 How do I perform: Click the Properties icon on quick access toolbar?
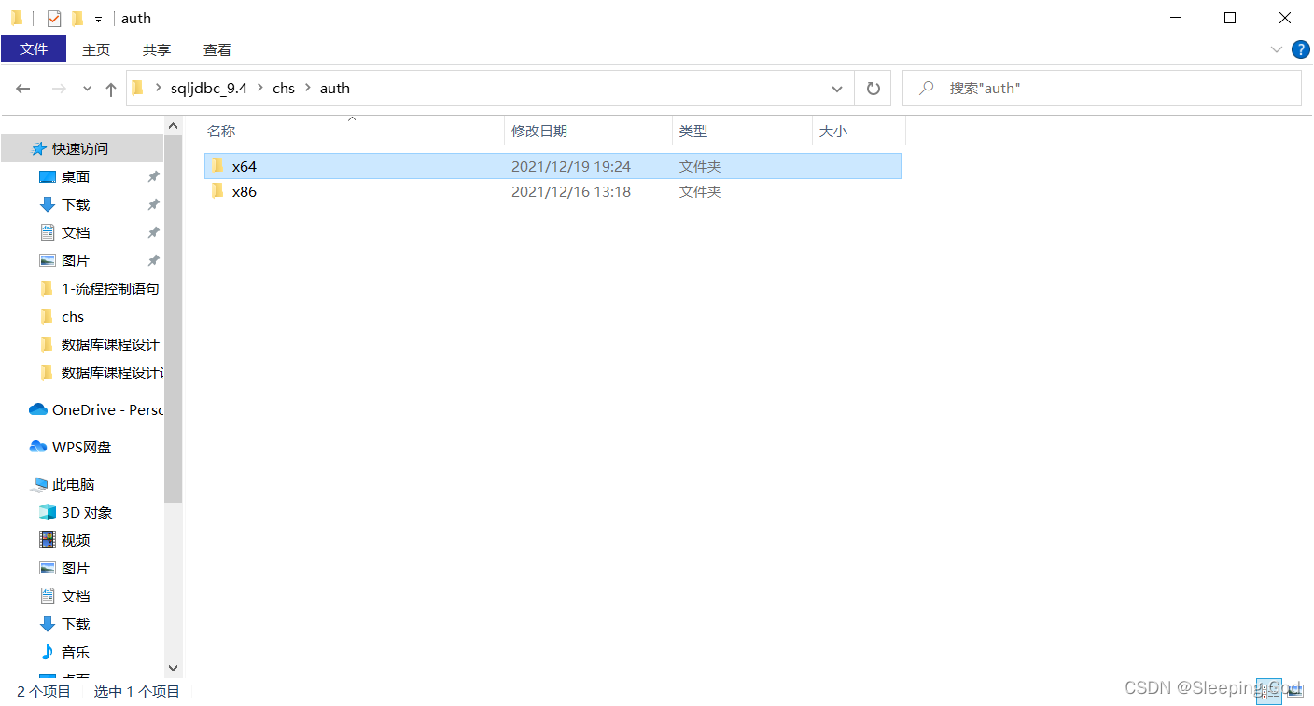[53, 17]
